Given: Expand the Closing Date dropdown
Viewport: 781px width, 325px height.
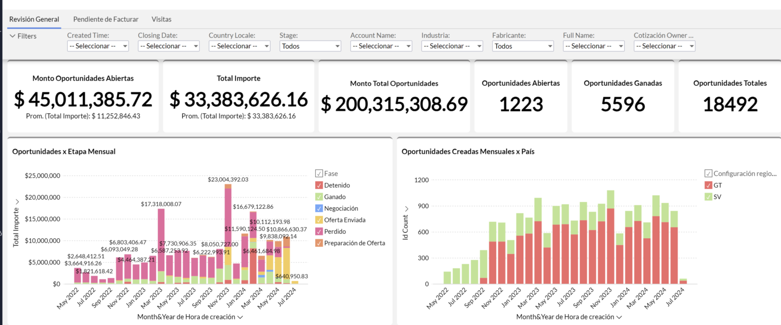Looking at the screenshot, I should tap(169, 46).
